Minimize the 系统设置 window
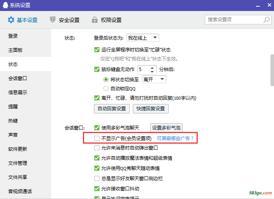The width and height of the screenshot is (274, 199). coord(258,5)
